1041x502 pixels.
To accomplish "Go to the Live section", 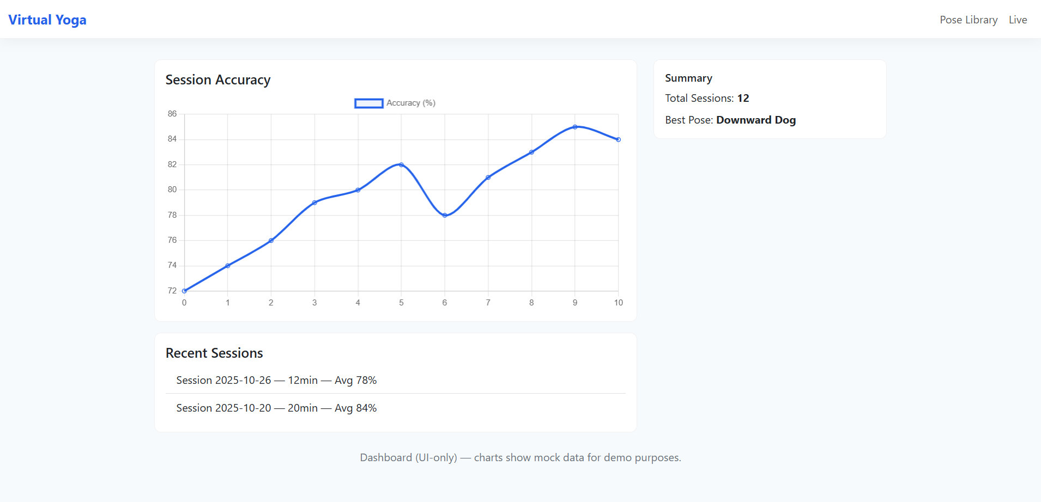I will [1017, 20].
